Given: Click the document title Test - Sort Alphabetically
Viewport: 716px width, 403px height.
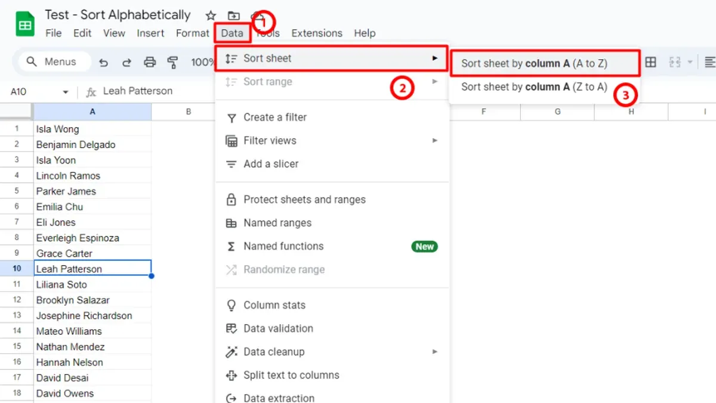Looking at the screenshot, I should coord(118,16).
